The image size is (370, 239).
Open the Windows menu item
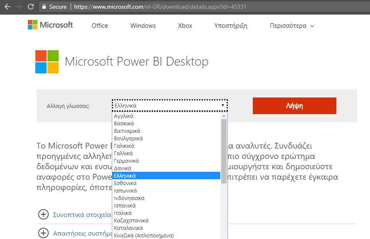143,26
